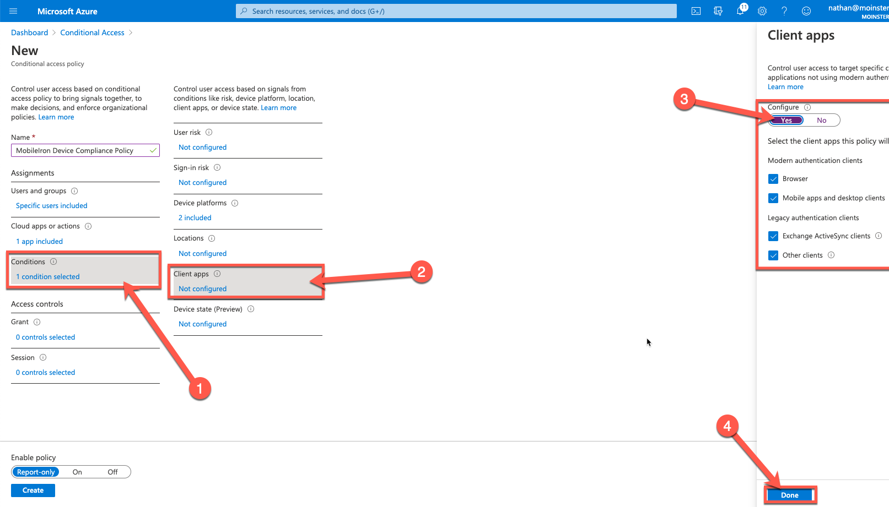Switch Enable policy from Report-only to On
889x507 pixels.
(x=77, y=472)
